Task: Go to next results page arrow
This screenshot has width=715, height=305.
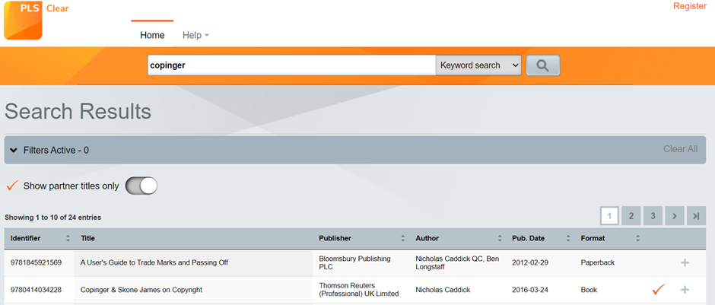Action: click(x=675, y=216)
